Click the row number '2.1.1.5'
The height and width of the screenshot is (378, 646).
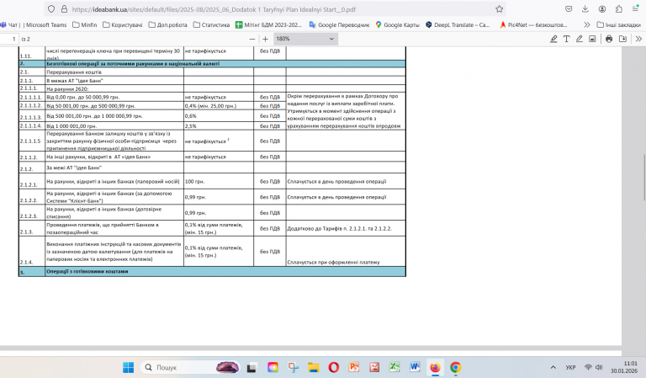(30, 141)
